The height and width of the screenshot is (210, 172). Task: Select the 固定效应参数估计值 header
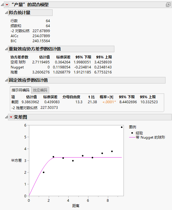click(87, 80)
